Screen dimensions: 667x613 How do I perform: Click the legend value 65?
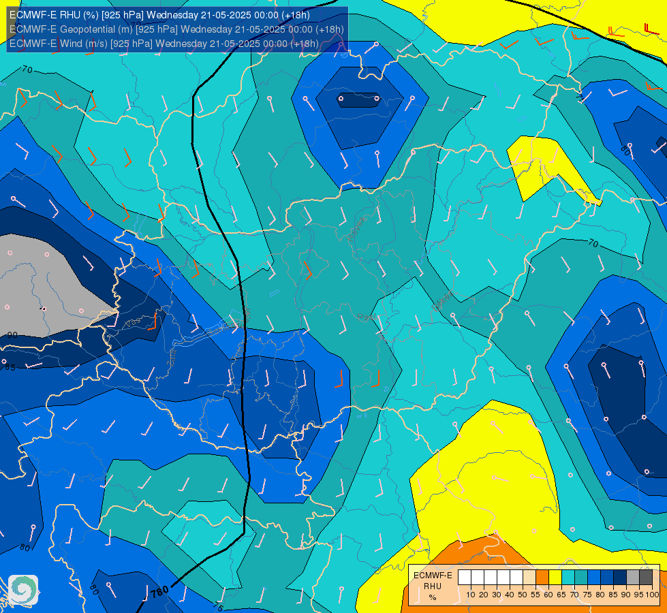[x=561, y=595]
